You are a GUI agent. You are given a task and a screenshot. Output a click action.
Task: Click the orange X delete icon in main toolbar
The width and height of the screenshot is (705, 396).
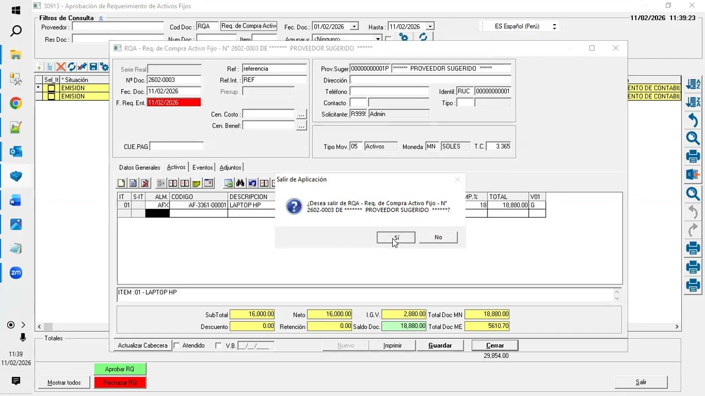pyautogui.click(x=61, y=67)
